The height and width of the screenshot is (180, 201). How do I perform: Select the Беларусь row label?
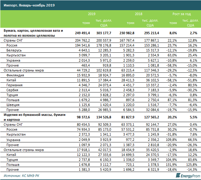coord(14,50)
